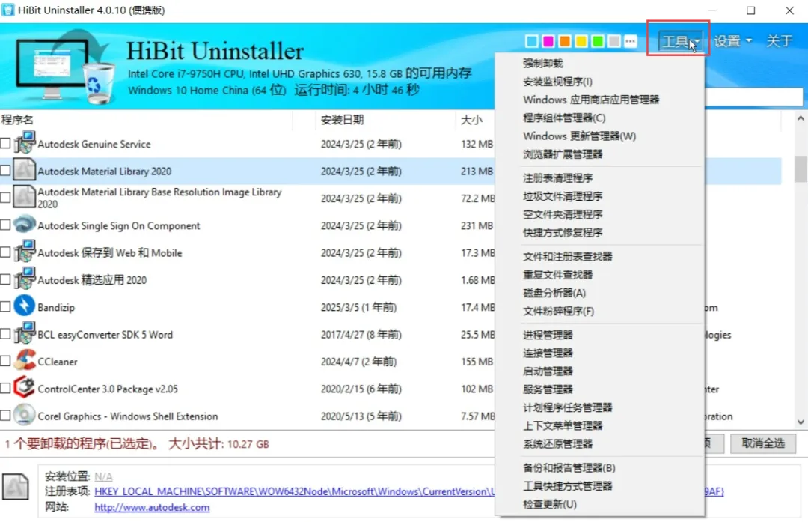This screenshot has height=522, width=808.
Task: Click the Bandizip program icon
Action: 24,306
